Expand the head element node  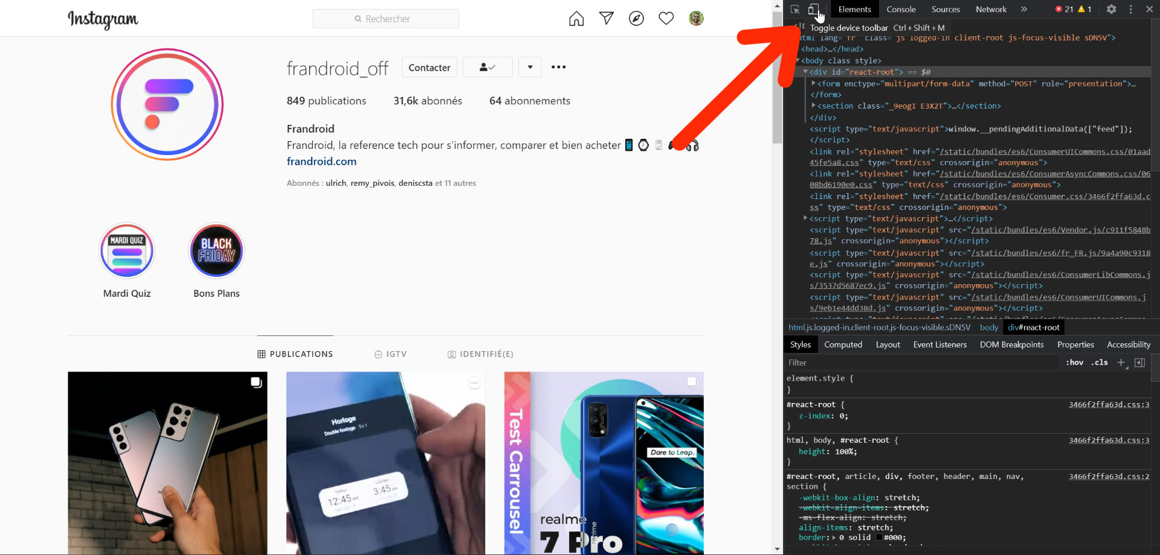coord(797,49)
